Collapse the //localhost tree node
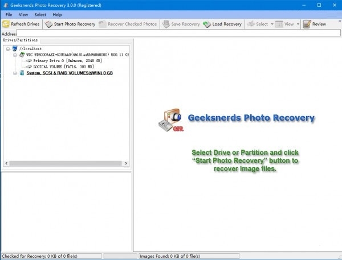342x260 pixels. (8, 49)
